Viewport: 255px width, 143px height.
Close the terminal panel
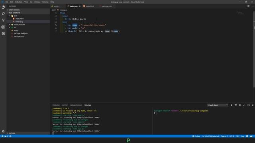pyautogui.click(x=253, y=105)
